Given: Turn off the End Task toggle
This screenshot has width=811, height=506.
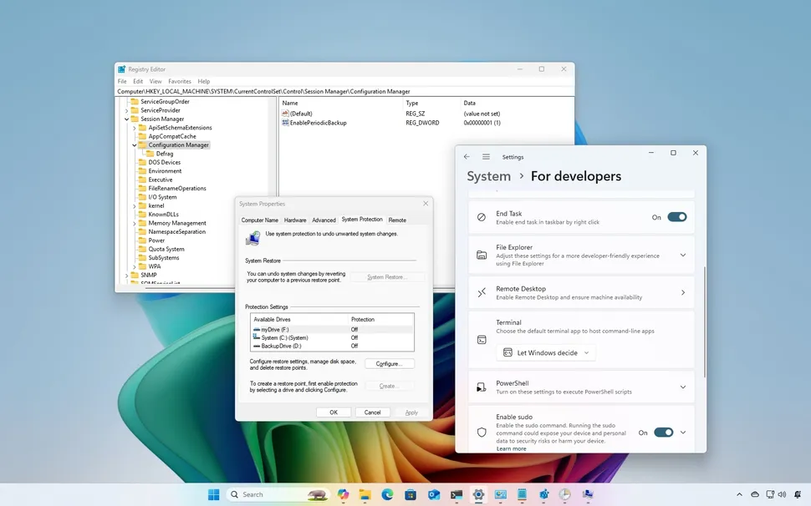Looking at the screenshot, I should [676, 217].
